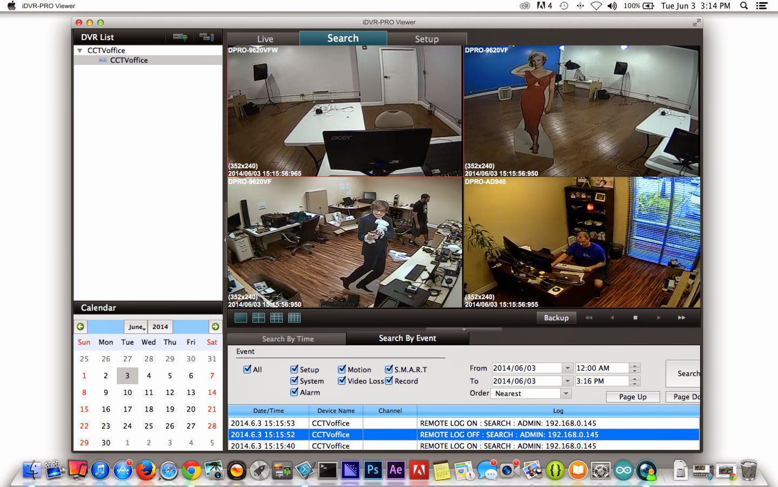Viewport: 778px width, 487px height.
Task: Go to previous month in Calendar
Action: 81,327
